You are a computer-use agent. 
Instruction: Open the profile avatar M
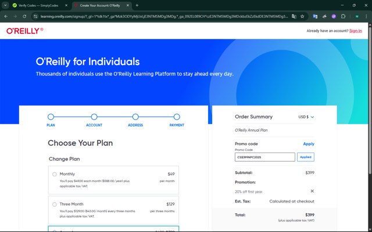click(x=357, y=16)
